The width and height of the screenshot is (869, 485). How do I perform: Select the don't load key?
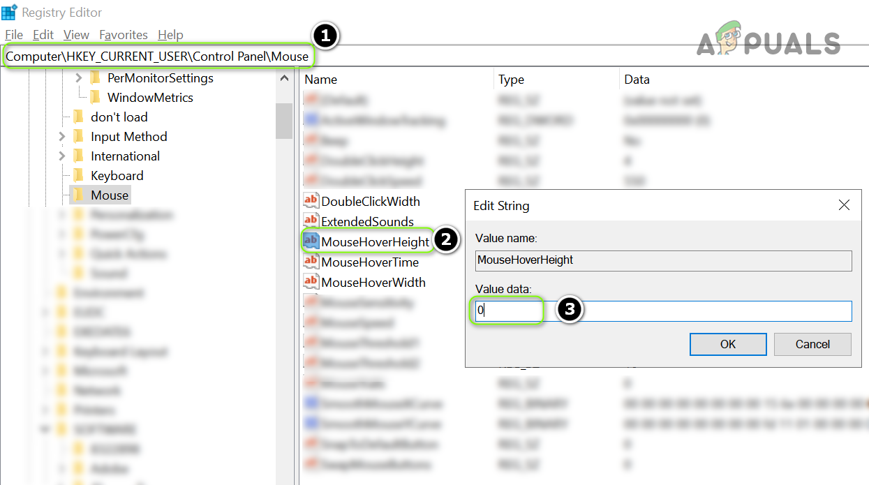[119, 117]
